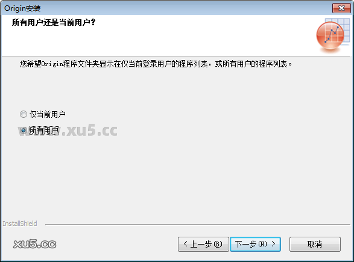Click the Origin graph logo icon
Screen dimensions: 354x262
coord(333,35)
